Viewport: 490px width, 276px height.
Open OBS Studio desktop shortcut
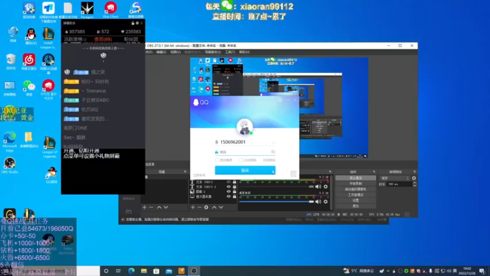[x=10, y=165]
